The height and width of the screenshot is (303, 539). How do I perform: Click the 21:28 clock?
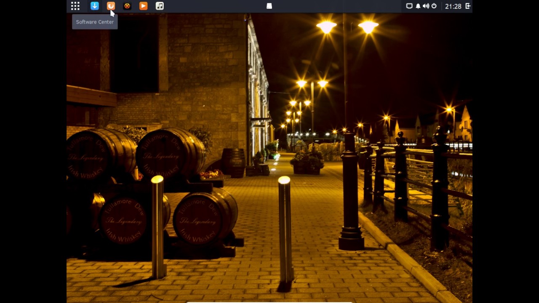pyautogui.click(x=453, y=6)
